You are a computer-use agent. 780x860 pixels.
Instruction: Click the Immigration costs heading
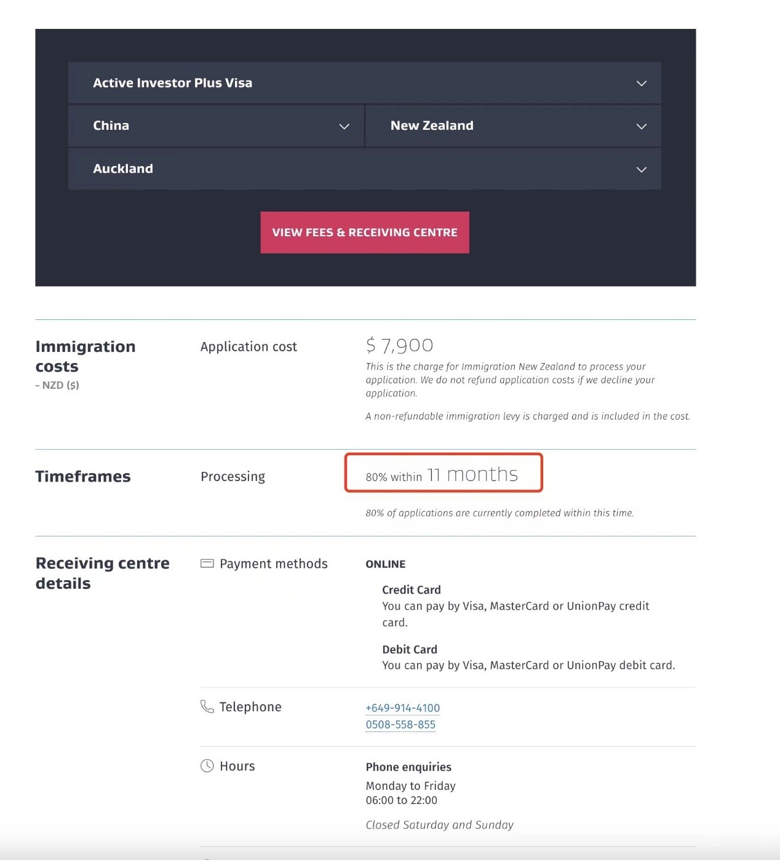[86, 357]
